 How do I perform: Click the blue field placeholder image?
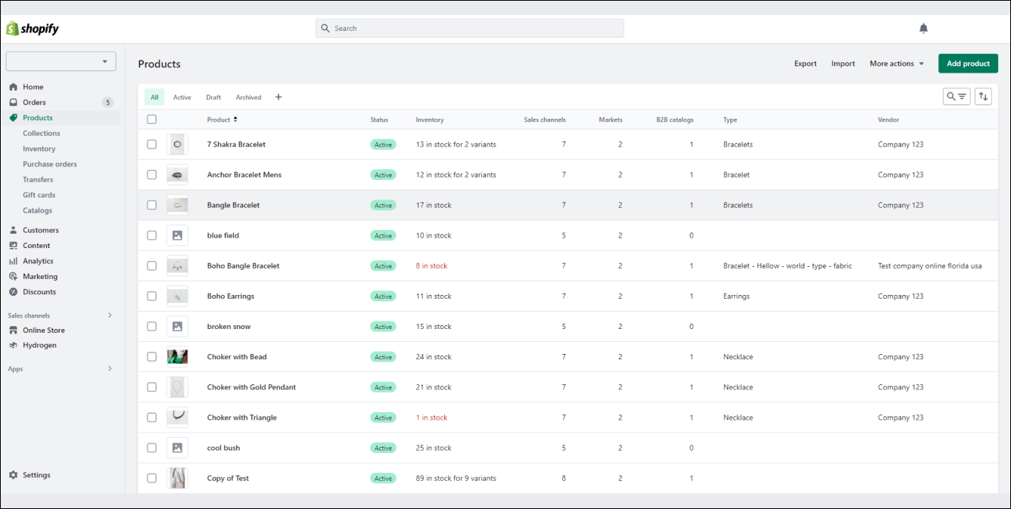(x=177, y=235)
